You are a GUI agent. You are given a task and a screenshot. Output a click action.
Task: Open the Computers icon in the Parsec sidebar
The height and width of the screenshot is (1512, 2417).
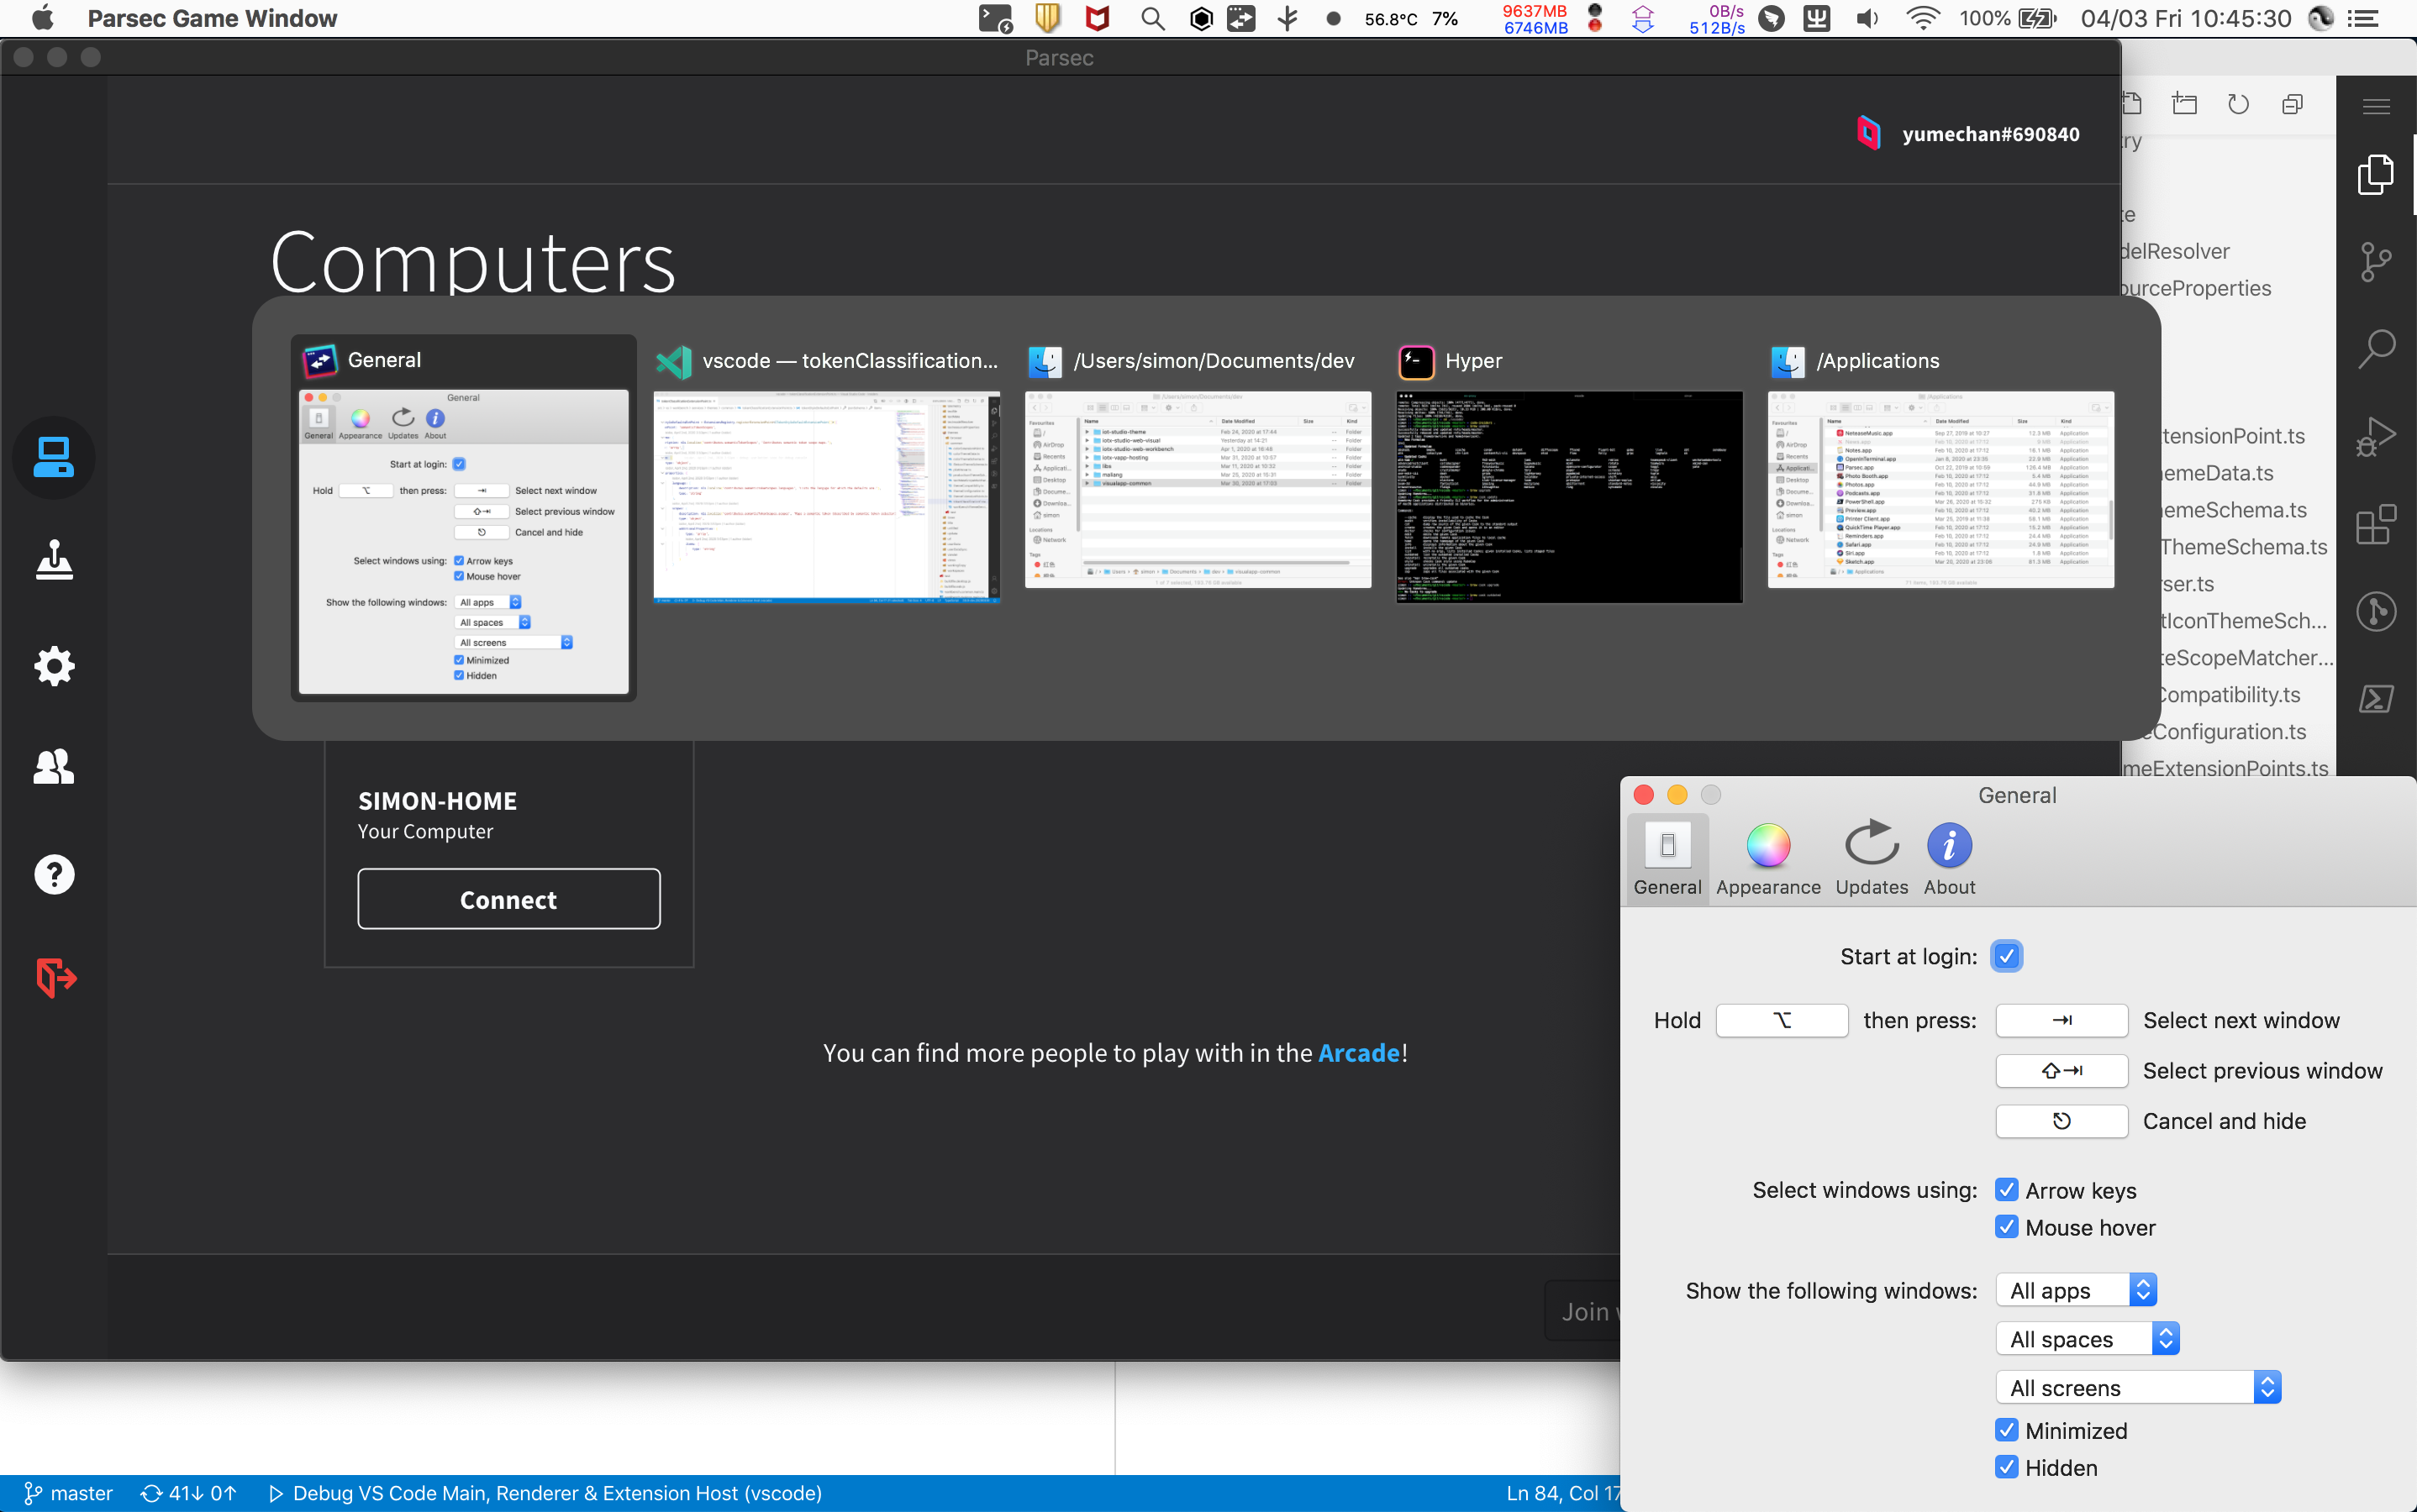coord(54,458)
